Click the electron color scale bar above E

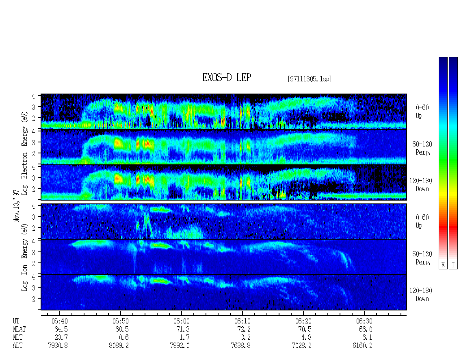click(x=443, y=158)
